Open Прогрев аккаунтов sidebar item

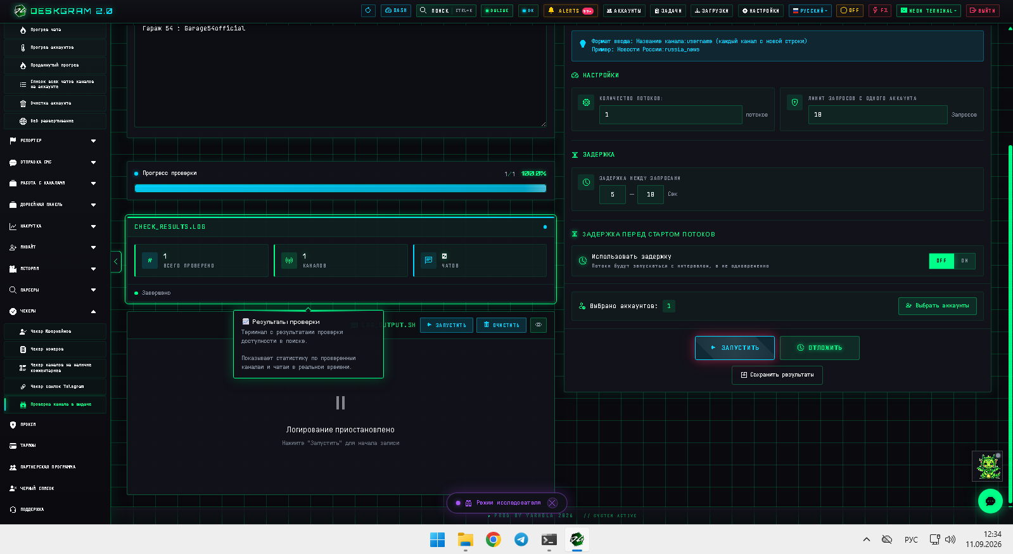[54, 48]
